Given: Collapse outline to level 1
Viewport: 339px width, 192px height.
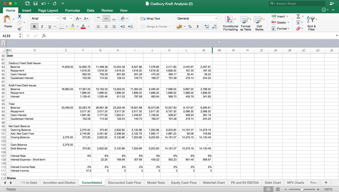Looking at the screenshot, I should (3, 42).
